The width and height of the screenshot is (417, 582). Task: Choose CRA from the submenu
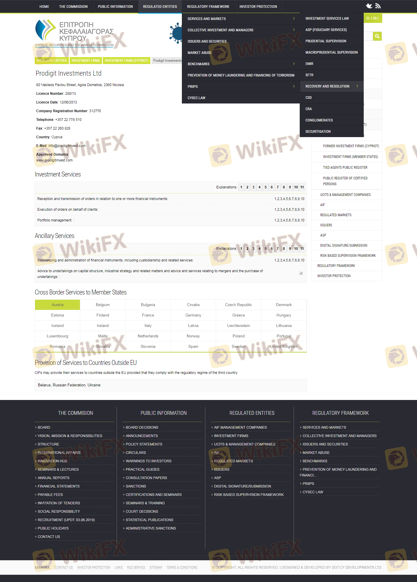point(332,109)
